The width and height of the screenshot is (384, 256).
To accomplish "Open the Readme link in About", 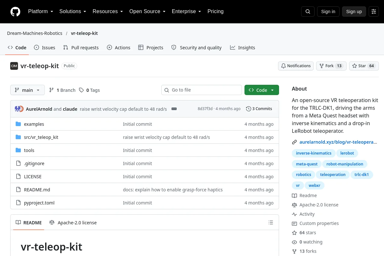I will coord(304,196).
